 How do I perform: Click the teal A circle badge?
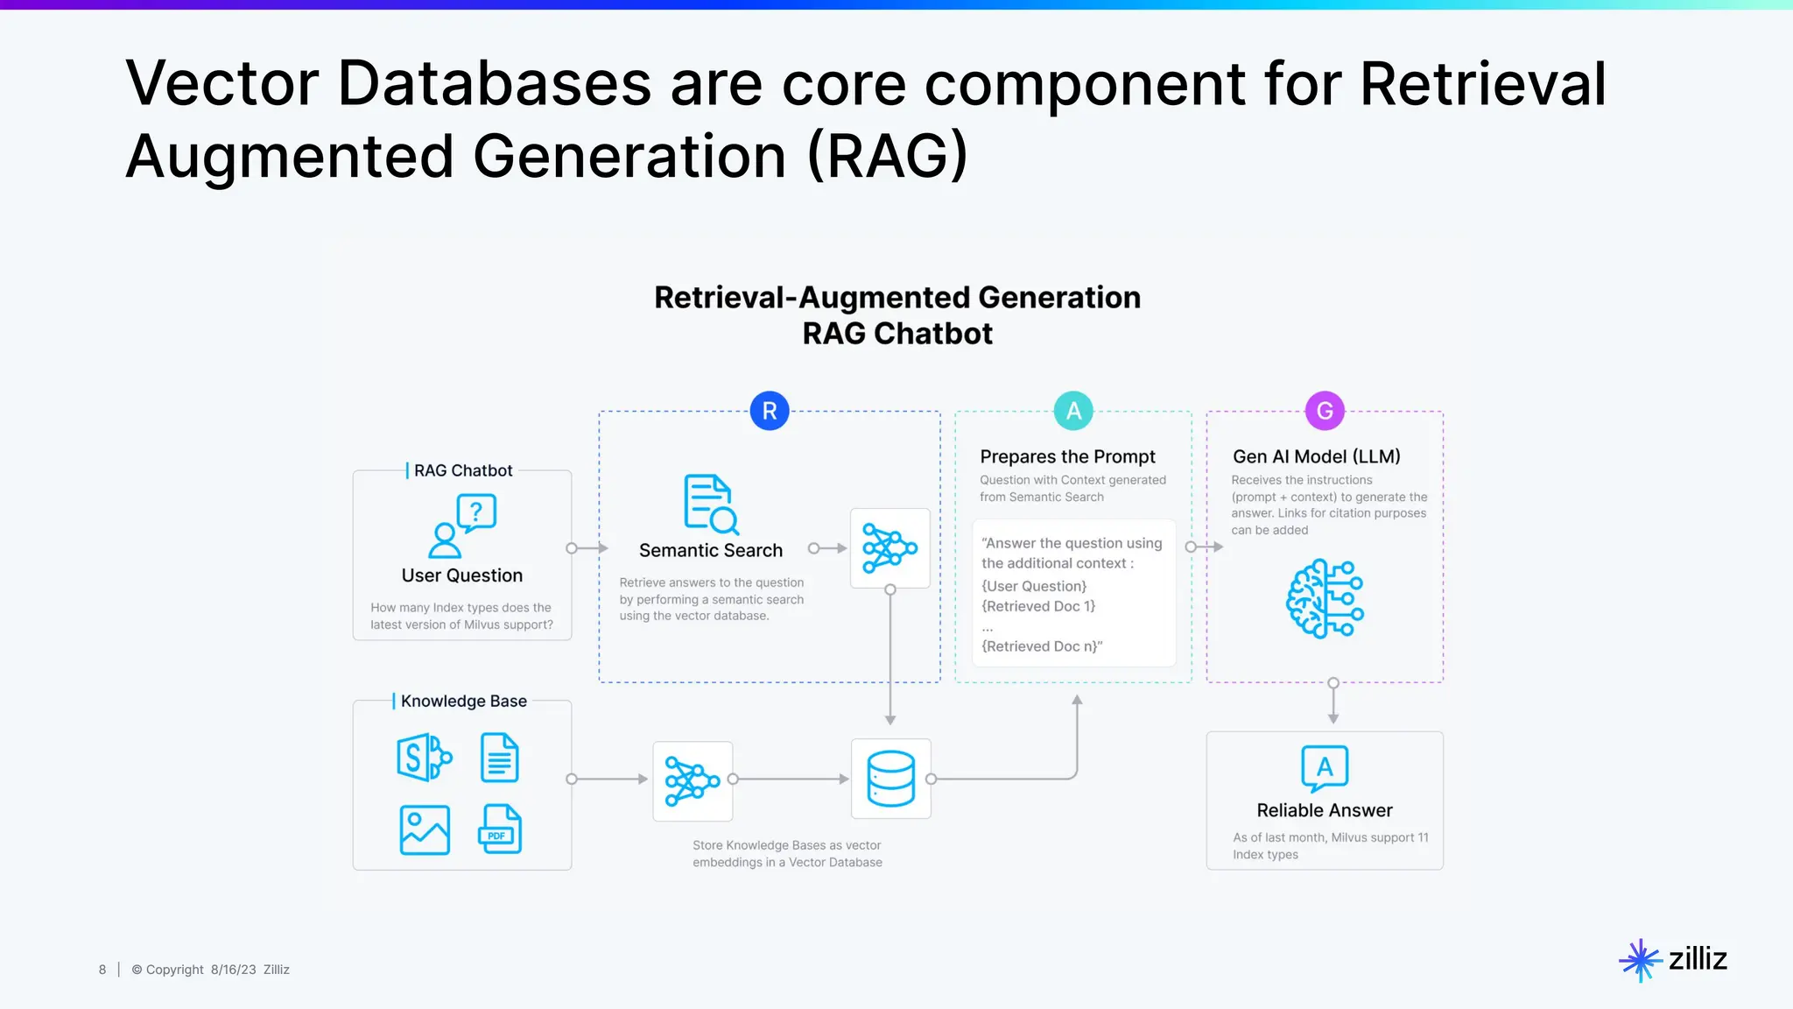[1073, 411]
